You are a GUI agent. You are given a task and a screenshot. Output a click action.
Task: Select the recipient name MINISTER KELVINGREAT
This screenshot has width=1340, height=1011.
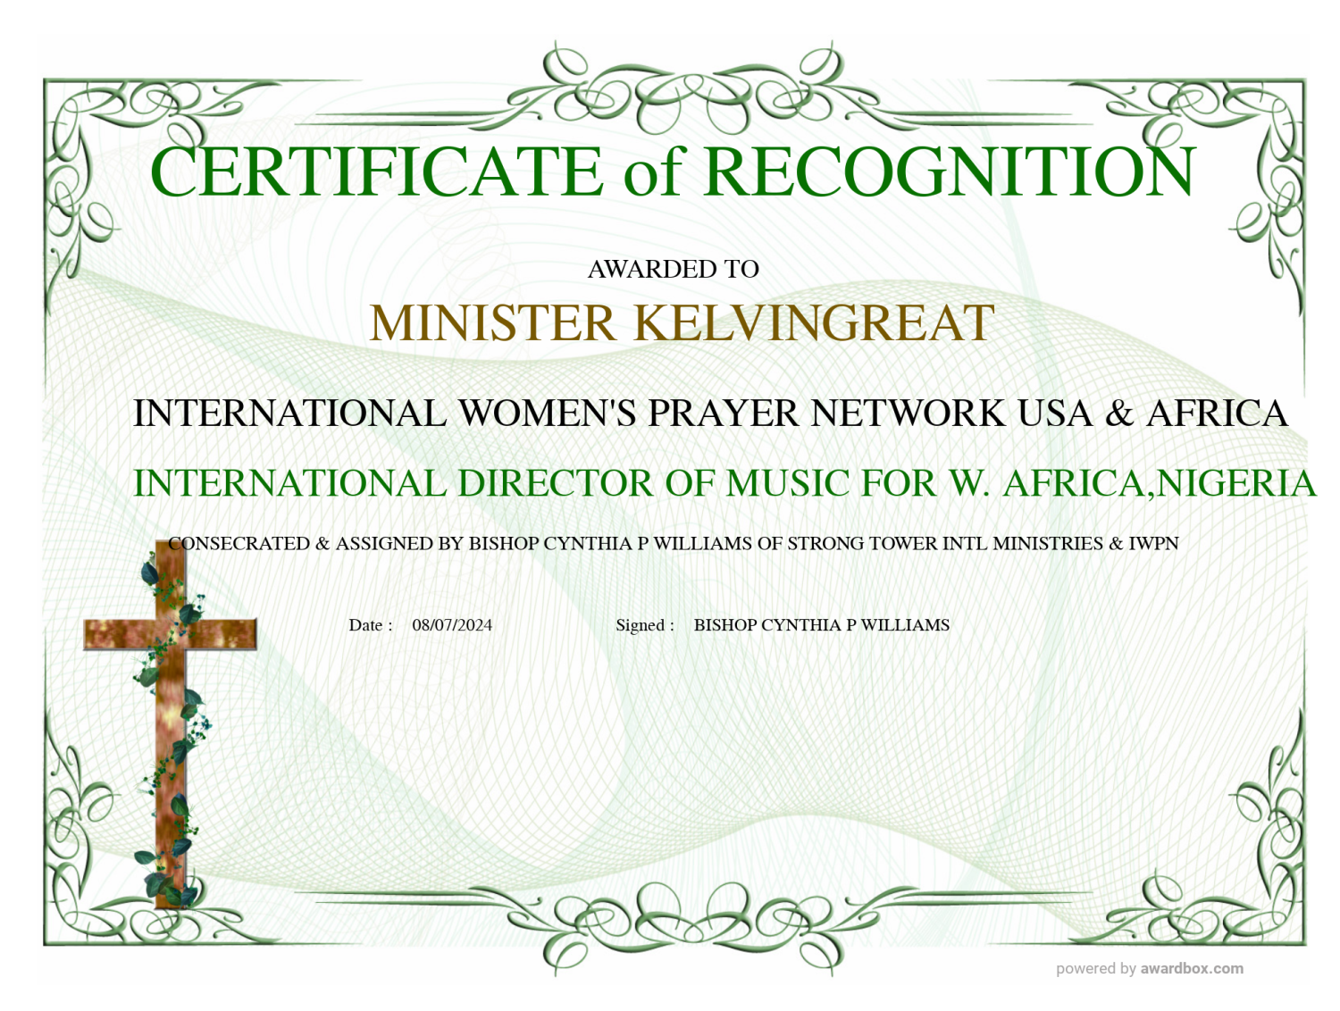coord(682,323)
